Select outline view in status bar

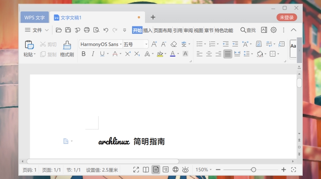[166, 170]
